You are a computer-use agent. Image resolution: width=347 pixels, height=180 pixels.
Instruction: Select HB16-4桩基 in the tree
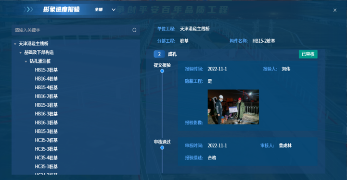[46, 79]
